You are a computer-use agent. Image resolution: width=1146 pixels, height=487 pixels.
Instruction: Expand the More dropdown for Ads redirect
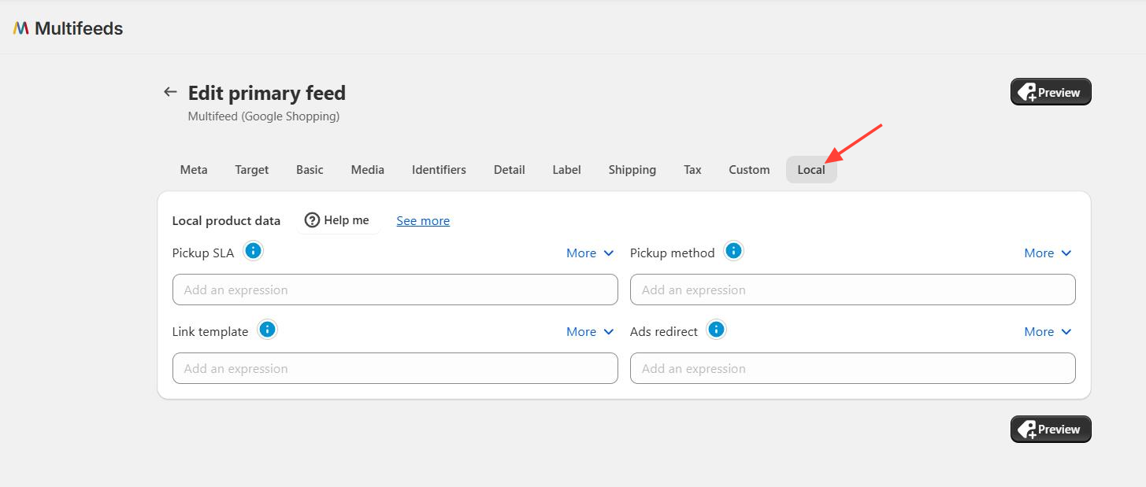pyautogui.click(x=1048, y=332)
